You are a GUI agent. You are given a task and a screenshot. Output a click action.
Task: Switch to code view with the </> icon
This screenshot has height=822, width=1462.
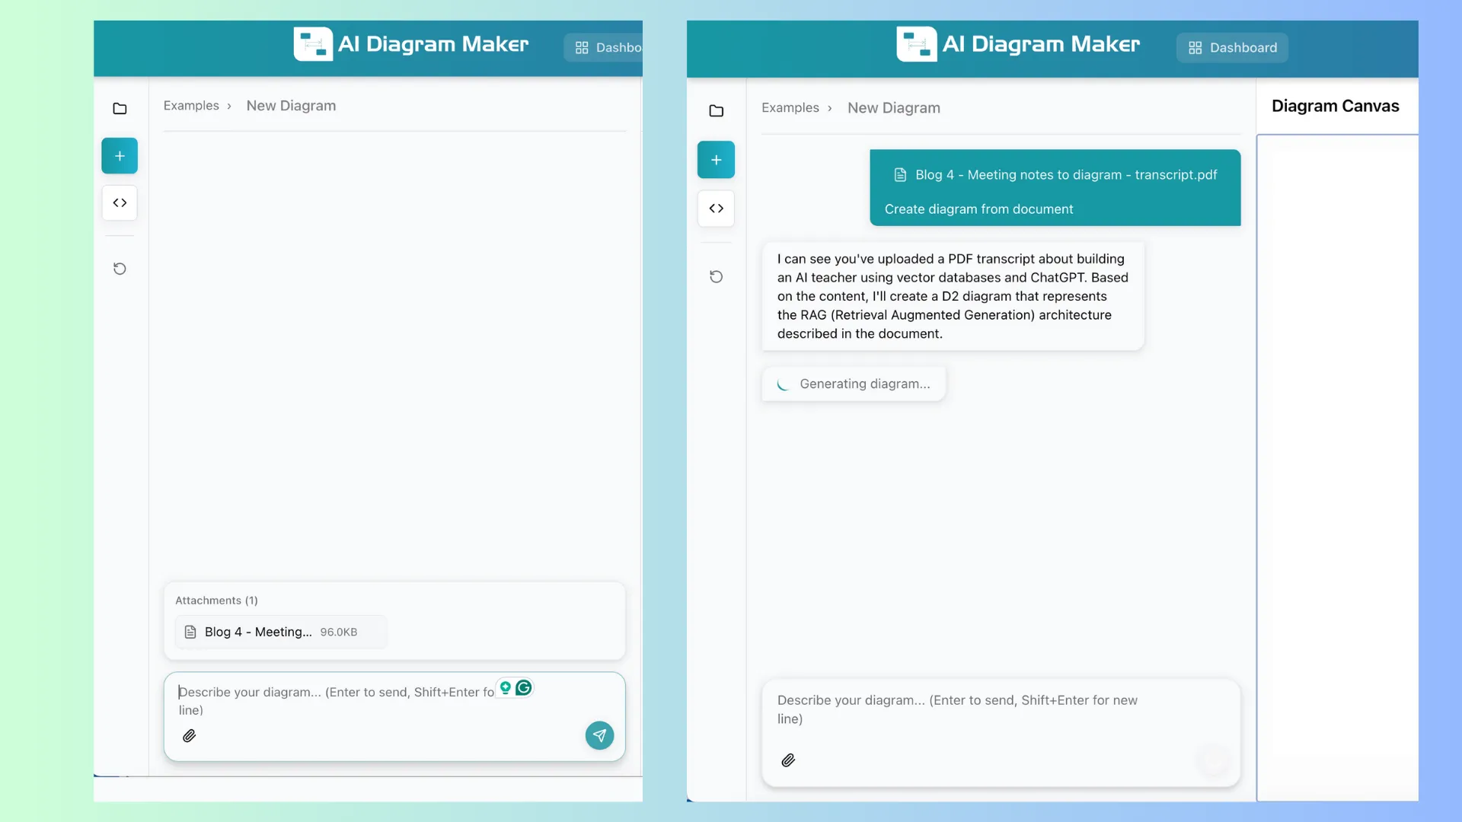click(120, 202)
